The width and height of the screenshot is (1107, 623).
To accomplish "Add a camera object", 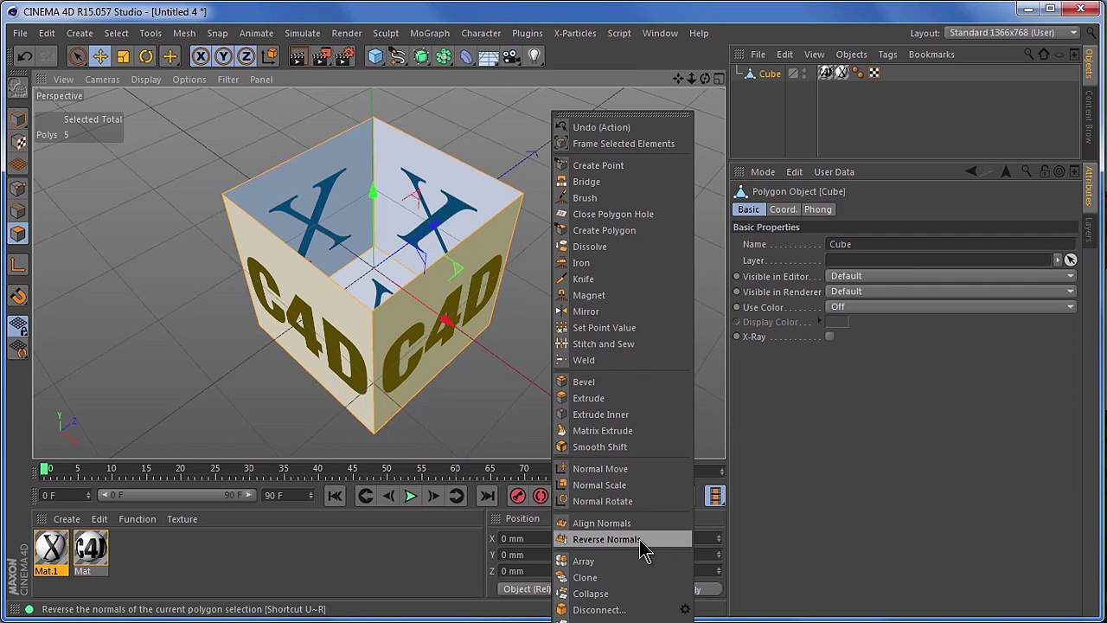I will [x=511, y=56].
